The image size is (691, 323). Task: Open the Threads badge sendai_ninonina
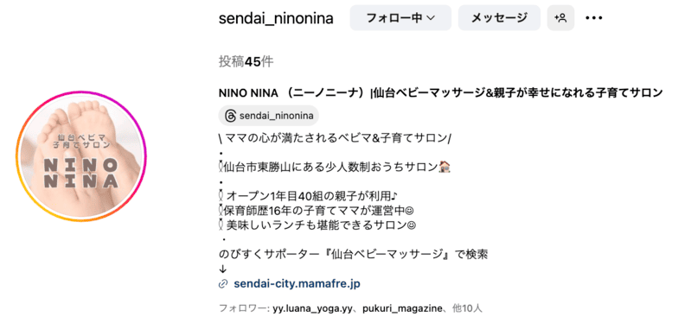(x=268, y=116)
